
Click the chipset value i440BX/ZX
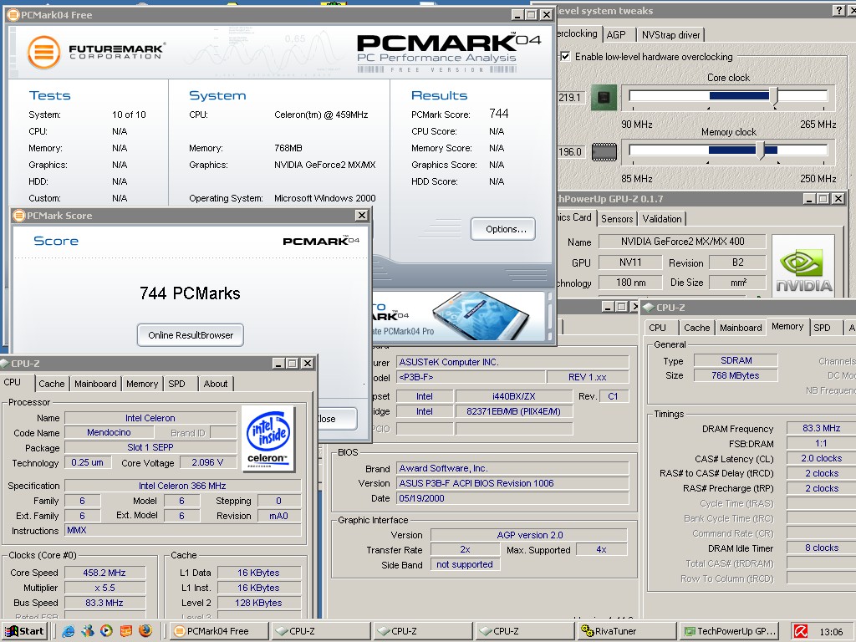pos(514,396)
